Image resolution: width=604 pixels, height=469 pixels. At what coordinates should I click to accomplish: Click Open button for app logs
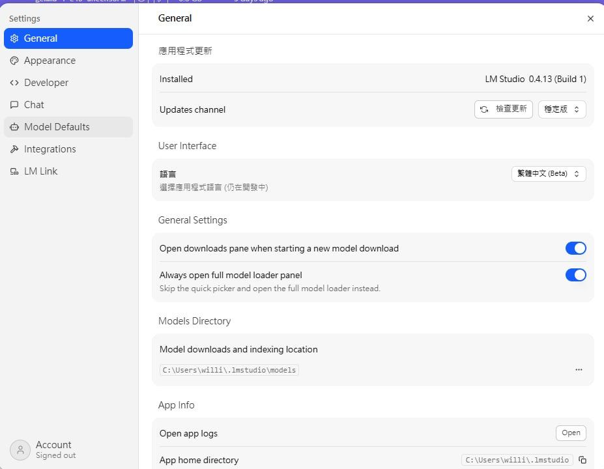click(571, 433)
